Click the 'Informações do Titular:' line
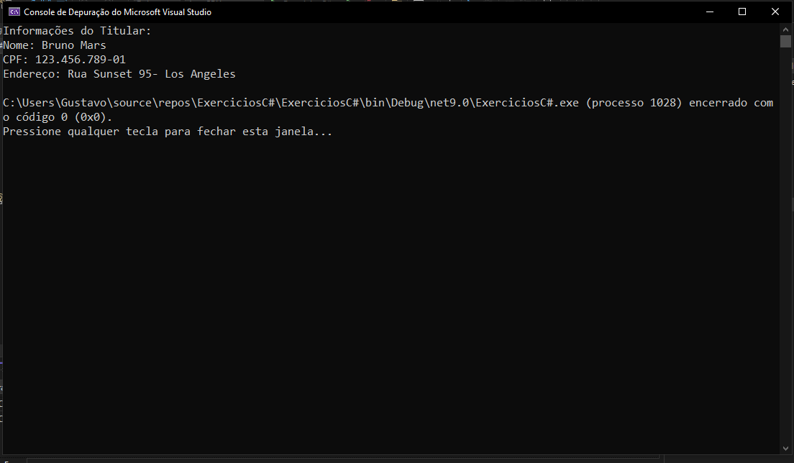Screen dimensions: 794x463 pos(77,31)
